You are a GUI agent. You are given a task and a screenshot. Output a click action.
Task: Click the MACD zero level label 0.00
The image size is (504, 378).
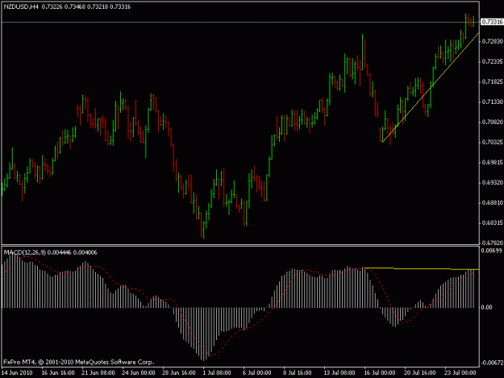[486, 307]
